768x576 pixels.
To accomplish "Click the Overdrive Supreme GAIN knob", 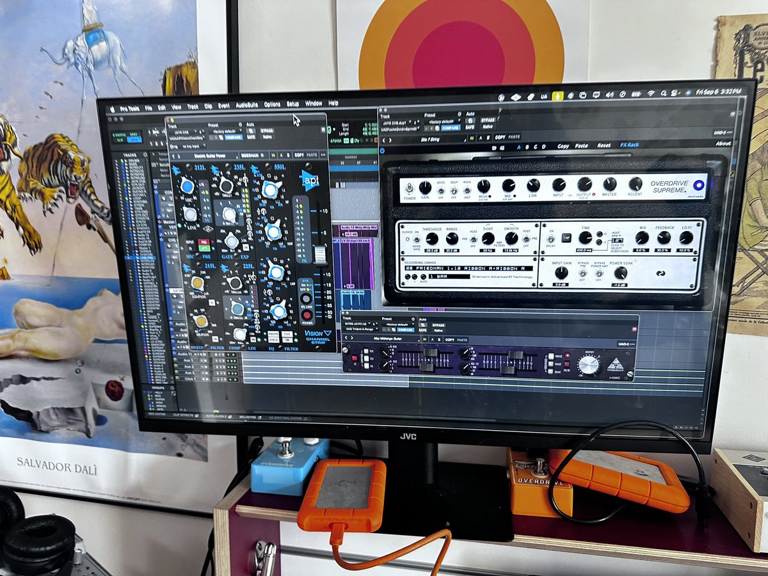I will [425, 187].
